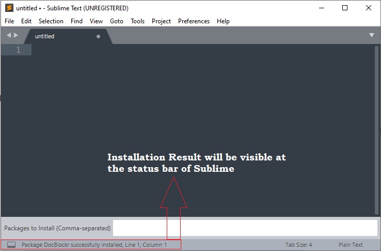Screen dimensions: 381x251
Task: Open the File menu
Action: pos(9,21)
